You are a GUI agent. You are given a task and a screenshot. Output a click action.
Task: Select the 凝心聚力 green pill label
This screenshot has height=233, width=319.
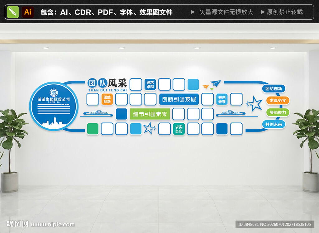[x=278, y=112]
